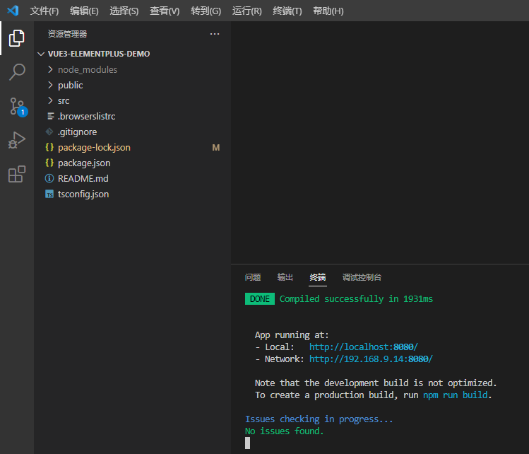The image size is (529, 454).
Task: Open the Extensions view
Action: (x=16, y=174)
